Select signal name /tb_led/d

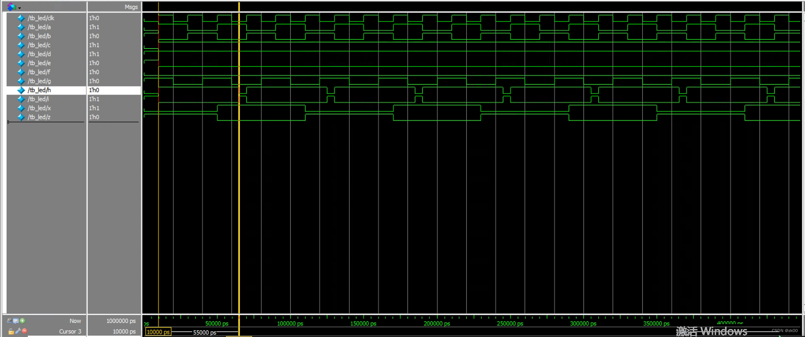tap(39, 54)
